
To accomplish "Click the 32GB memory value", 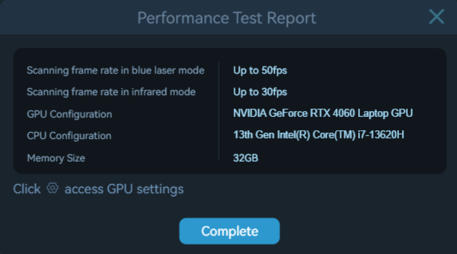I will [x=245, y=158].
